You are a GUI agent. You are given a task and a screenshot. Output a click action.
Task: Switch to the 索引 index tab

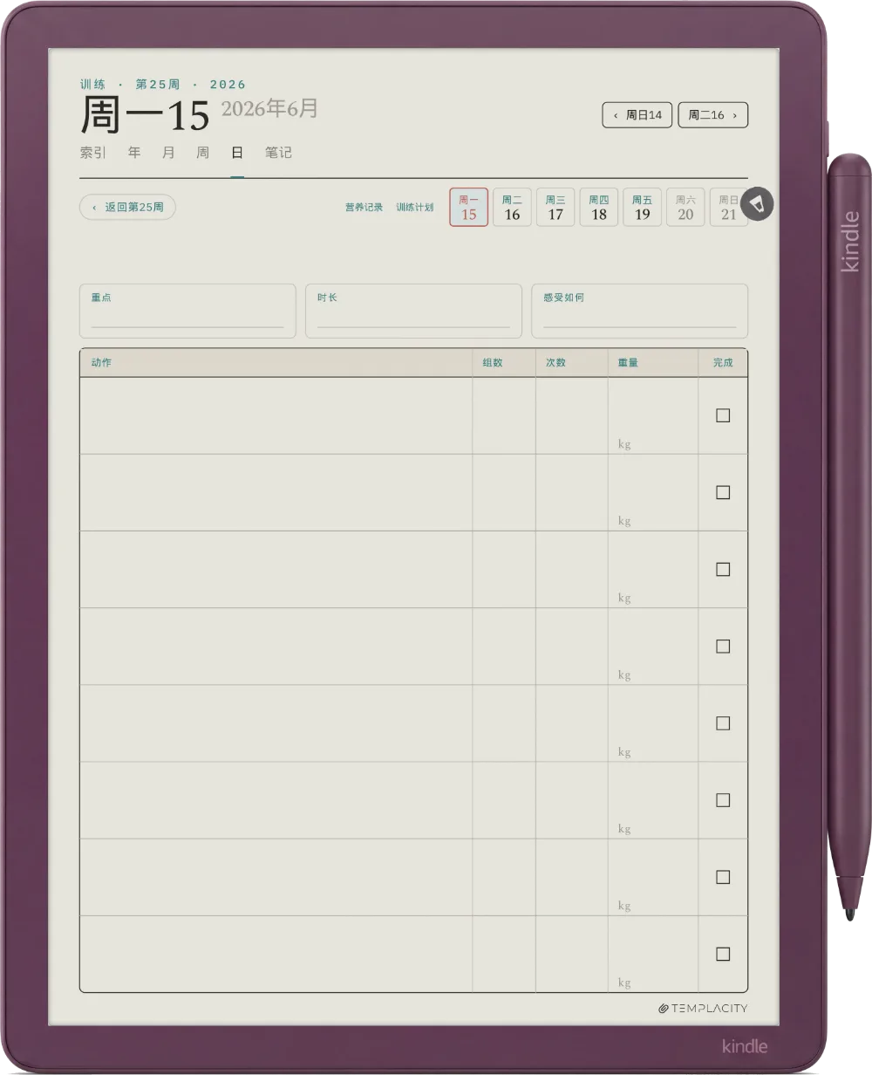click(93, 153)
